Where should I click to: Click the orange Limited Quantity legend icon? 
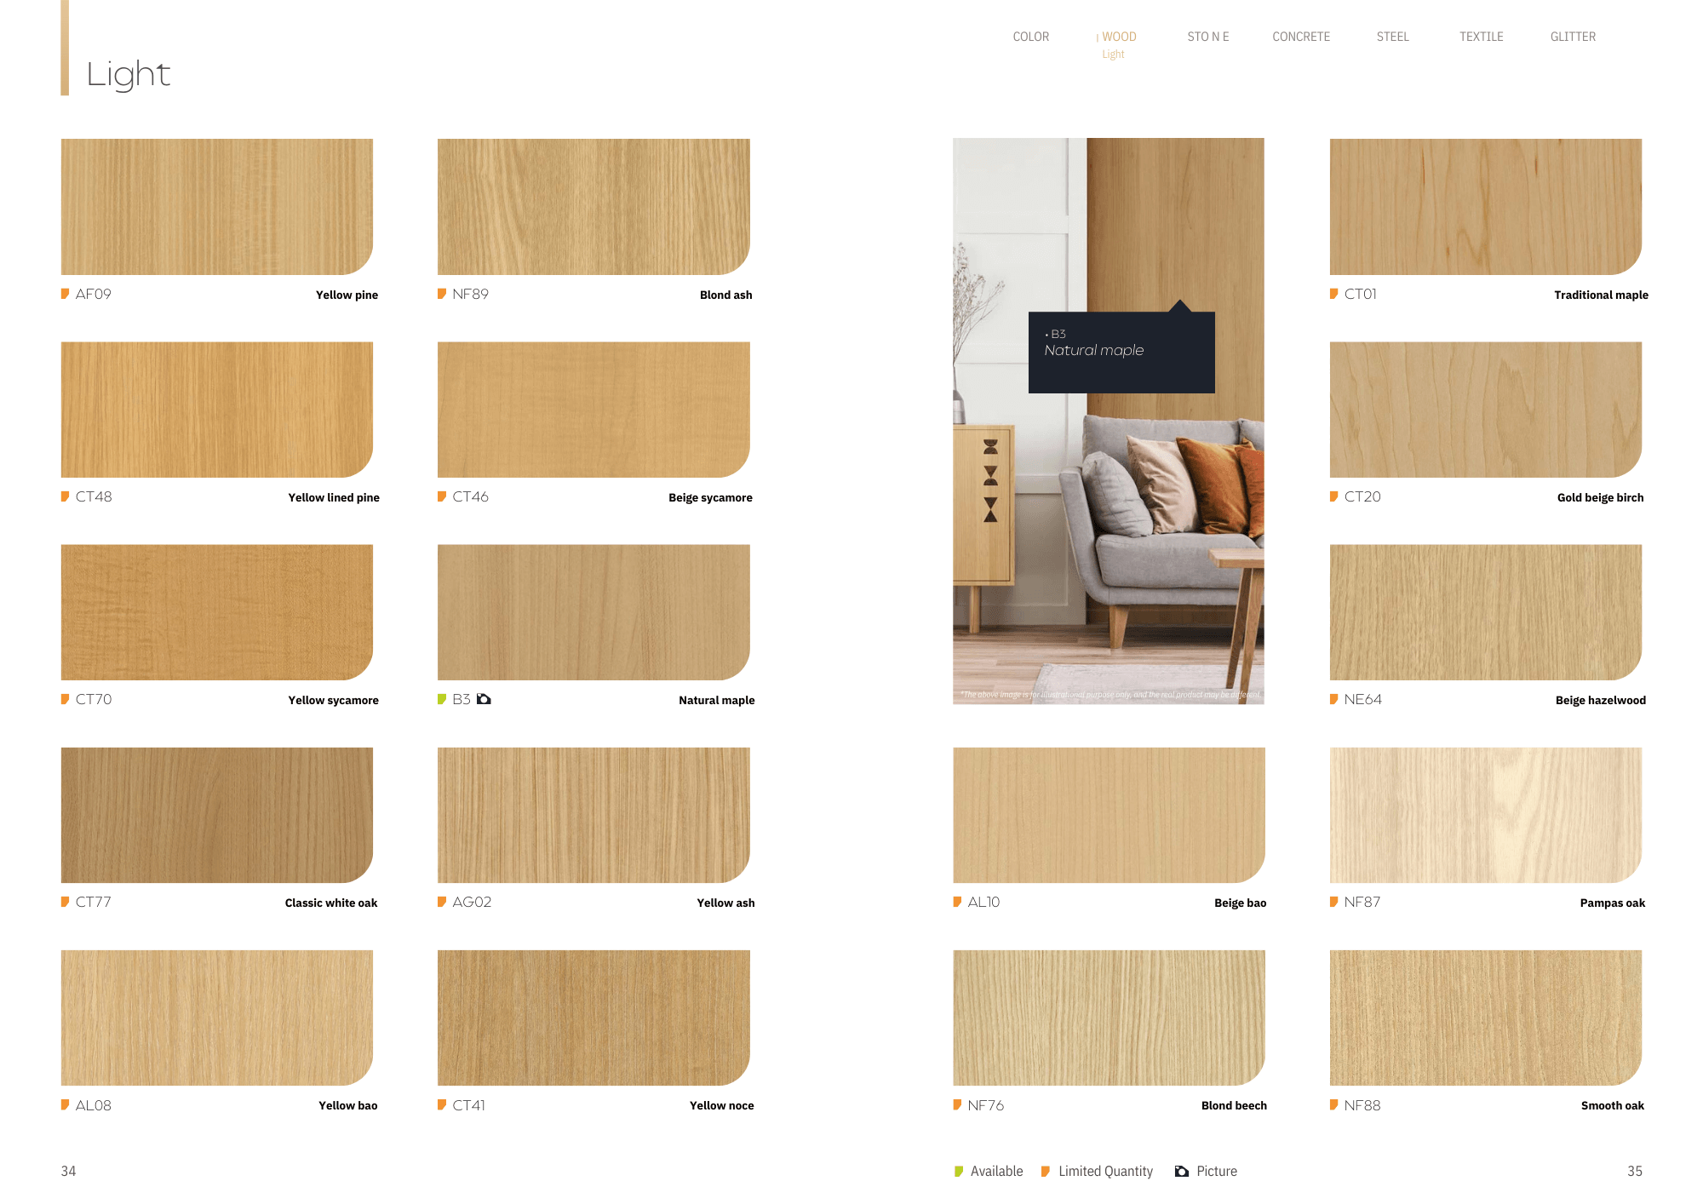click(1046, 1172)
